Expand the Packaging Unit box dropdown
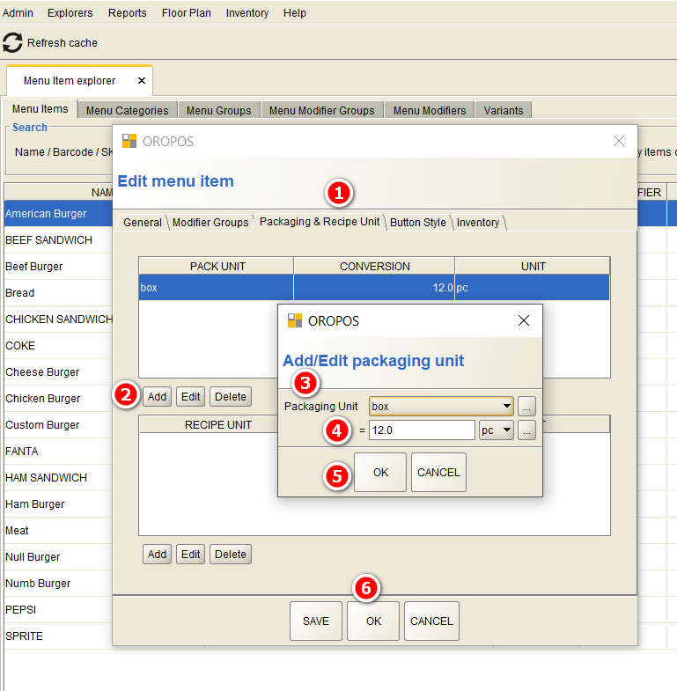Screen dimensions: 677x691 point(507,406)
